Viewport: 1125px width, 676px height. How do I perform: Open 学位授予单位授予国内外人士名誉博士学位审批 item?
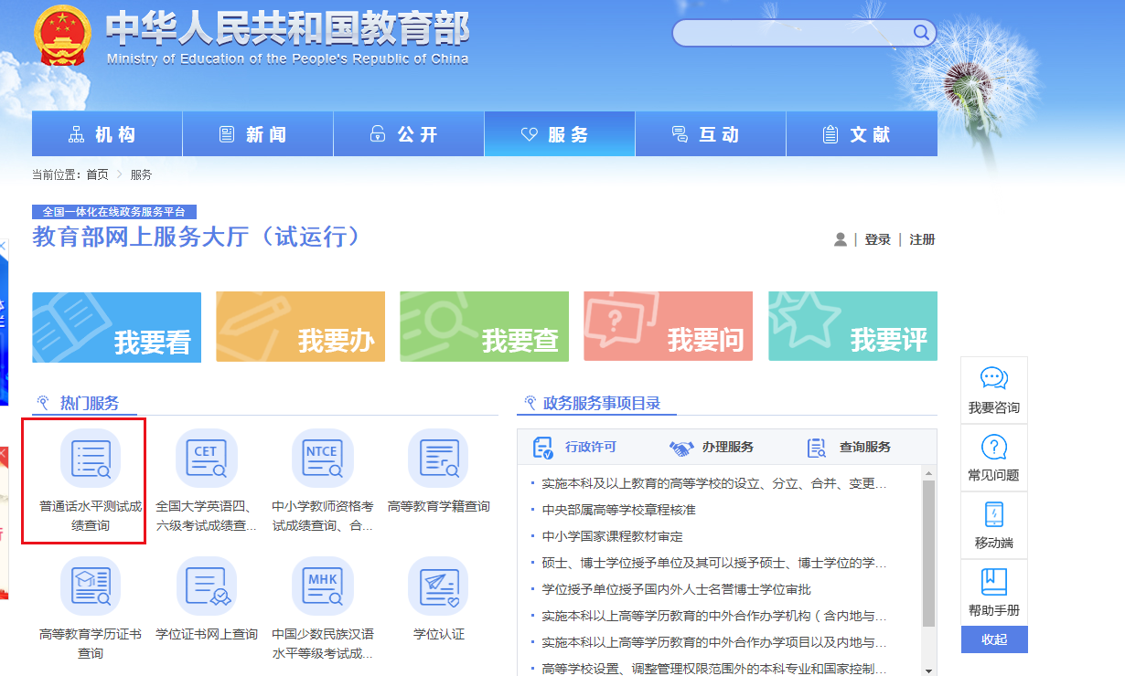[x=676, y=589]
